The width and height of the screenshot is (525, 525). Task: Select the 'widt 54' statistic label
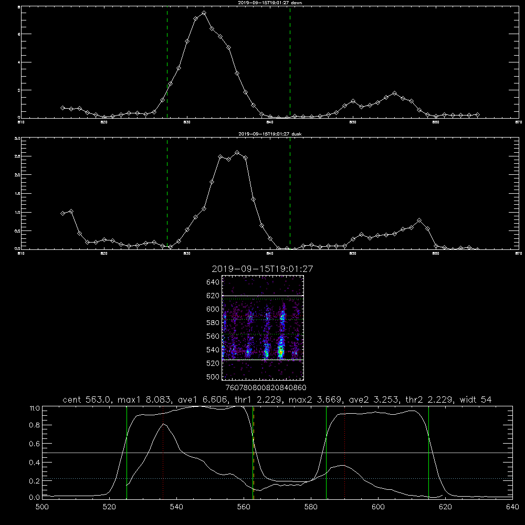[476, 400]
